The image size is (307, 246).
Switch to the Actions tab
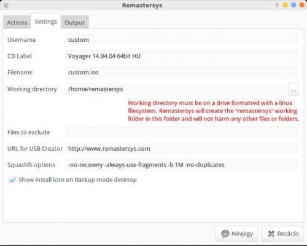[x=17, y=22]
